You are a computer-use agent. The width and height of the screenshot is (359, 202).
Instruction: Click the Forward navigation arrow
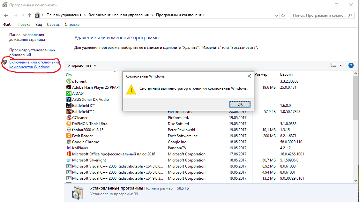pyautogui.click(x=15, y=15)
